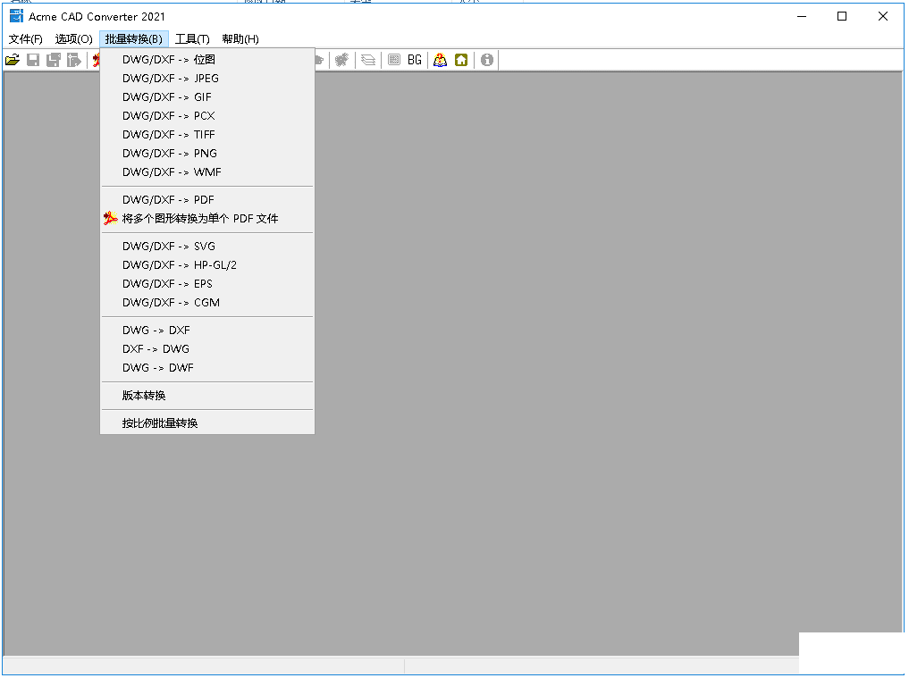Screen dimensions: 909x678
Task: Open 按比例批量转换 batch scale conversion
Action: click(207, 423)
